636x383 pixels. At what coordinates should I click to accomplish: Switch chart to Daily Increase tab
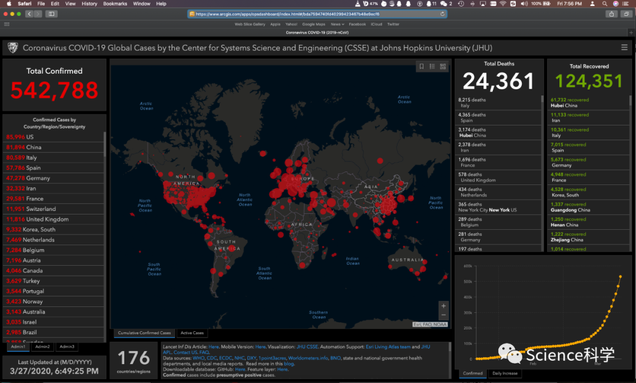[505, 373]
